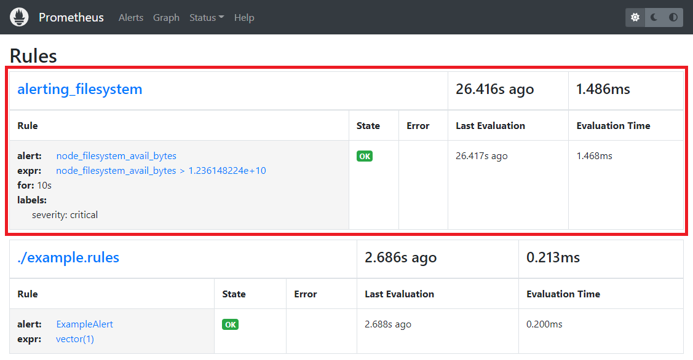Viewport: 693px width, 360px height.
Task: Click the node_filesystem_avail_bytes alert name link
Action: pyautogui.click(x=116, y=156)
